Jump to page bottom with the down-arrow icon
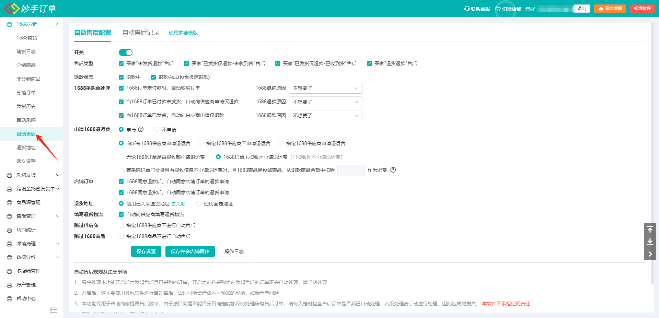Image resolution: width=659 pixels, height=318 pixels. [x=650, y=242]
